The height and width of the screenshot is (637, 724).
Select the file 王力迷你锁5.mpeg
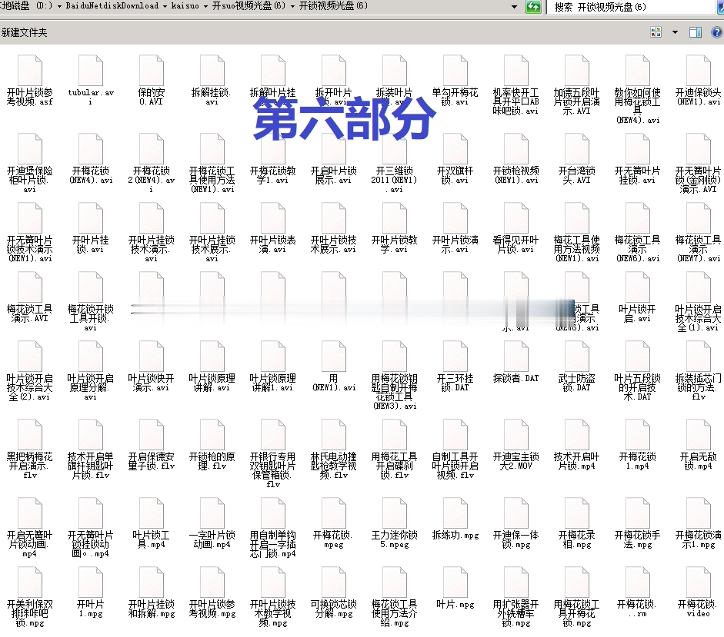[x=395, y=523]
